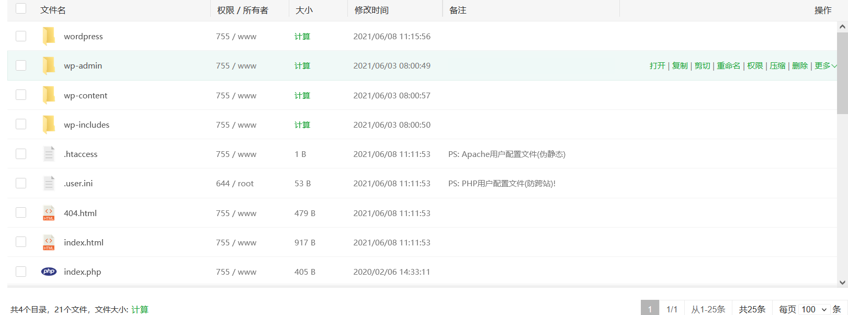Click the vertical scrollbar thumb
This screenshot has width=848, height=315.
click(842, 73)
